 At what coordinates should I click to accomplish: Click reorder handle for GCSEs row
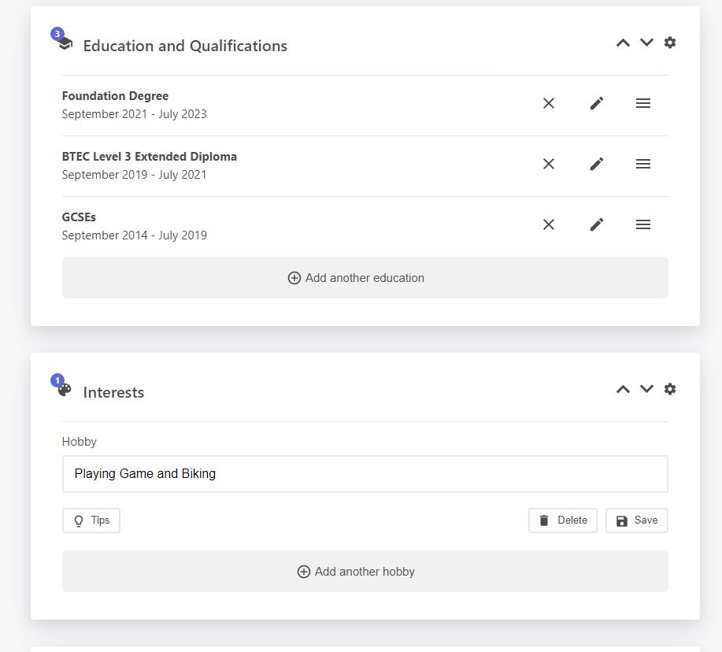[x=643, y=224]
